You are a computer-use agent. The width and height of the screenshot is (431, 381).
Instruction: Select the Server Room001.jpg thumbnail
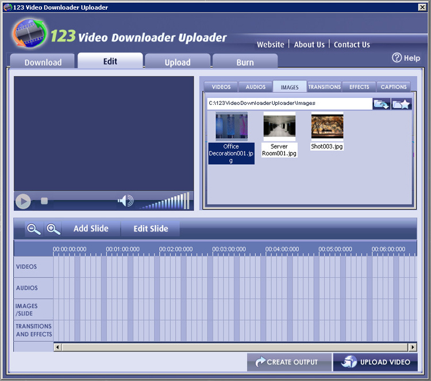coord(279,127)
